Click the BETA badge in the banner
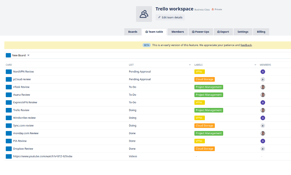This screenshot has width=291, height=175. pyautogui.click(x=147, y=45)
